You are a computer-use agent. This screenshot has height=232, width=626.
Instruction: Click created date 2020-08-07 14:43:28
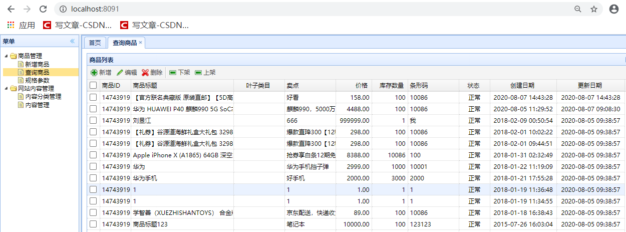click(x=523, y=97)
